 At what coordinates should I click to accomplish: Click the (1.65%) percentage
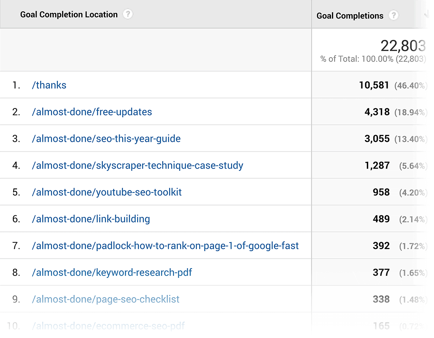[413, 273]
